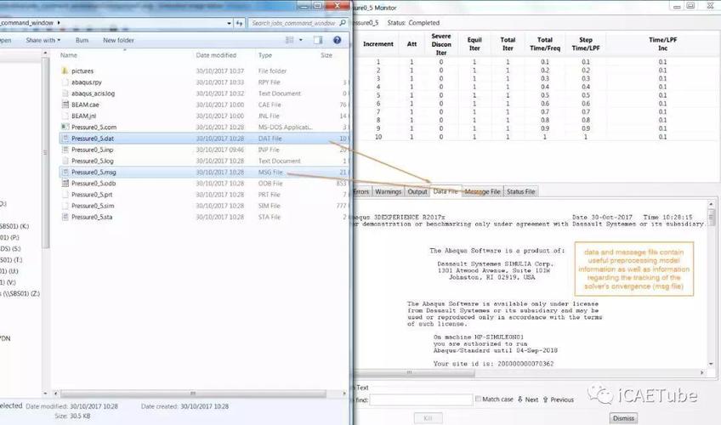Enable the Match case checkbox
The height and width of the screenshot is (425, 721).
pos(480,399)
